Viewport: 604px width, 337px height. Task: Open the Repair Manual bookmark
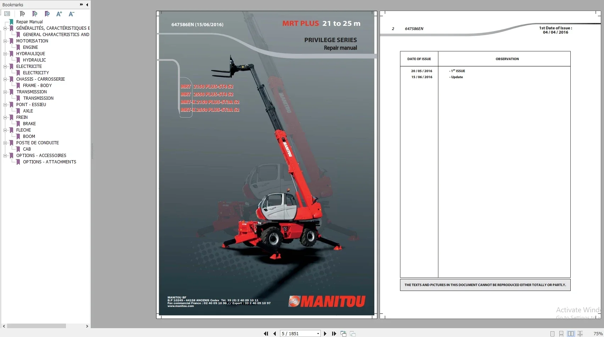point(29,22)
